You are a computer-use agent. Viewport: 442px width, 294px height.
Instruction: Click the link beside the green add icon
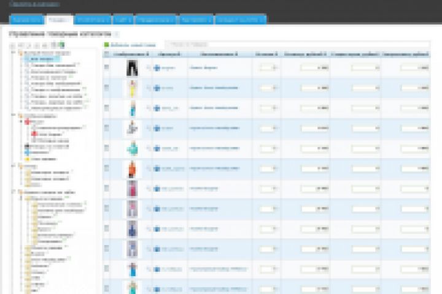coord(133,45)
